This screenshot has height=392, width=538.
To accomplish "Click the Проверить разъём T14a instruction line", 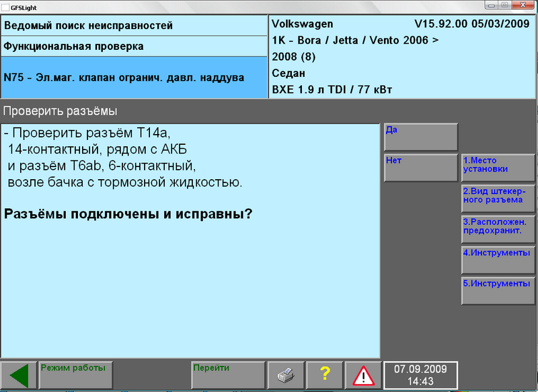I will click(x=87, y=133).
